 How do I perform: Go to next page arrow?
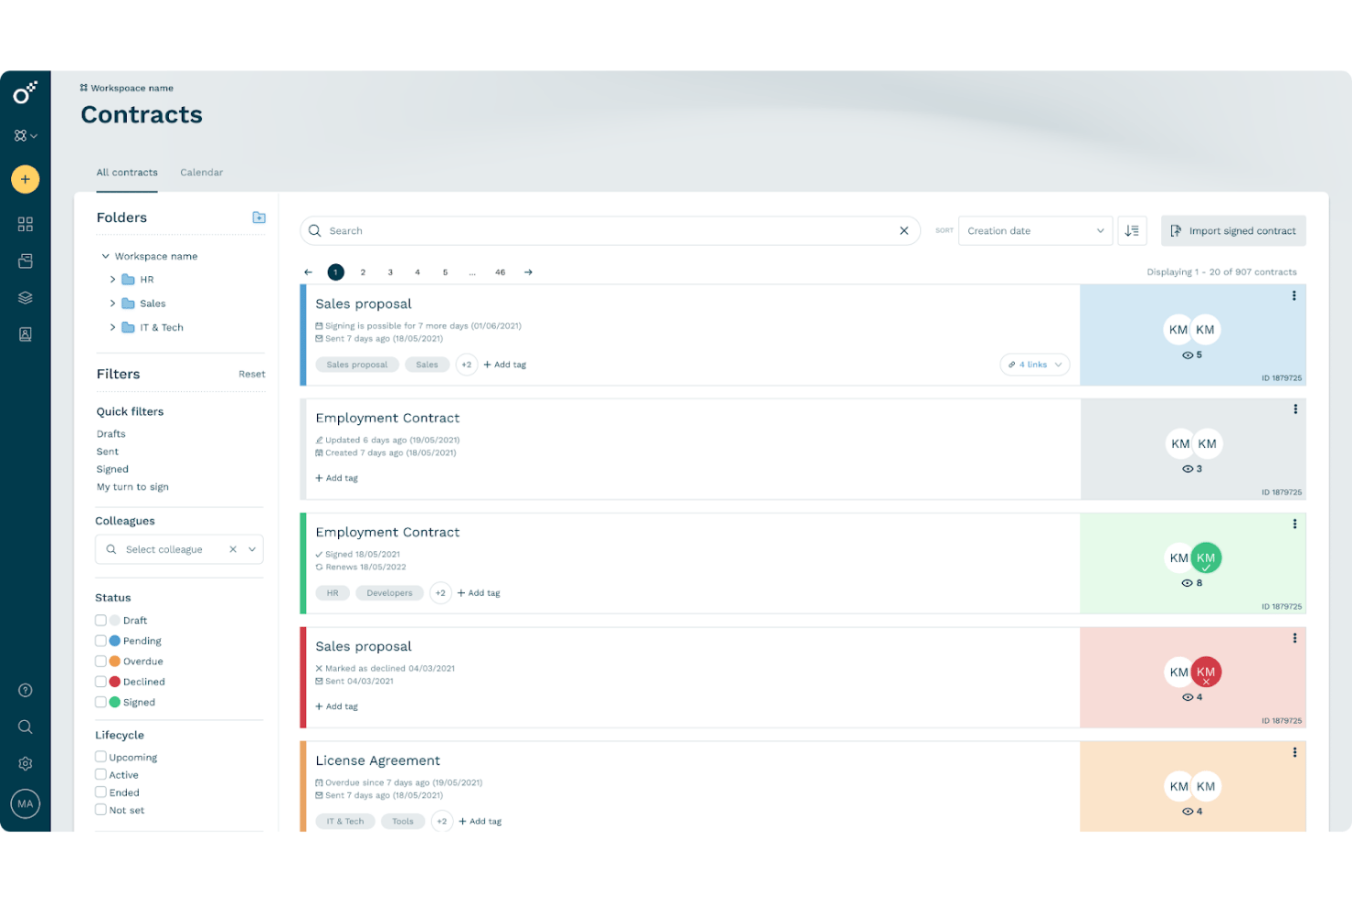pyautogui.click(x=528, y=272)
